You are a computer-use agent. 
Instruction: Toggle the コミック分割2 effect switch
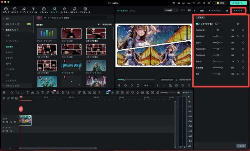197,24
